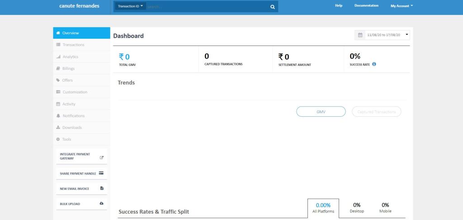This screenshot has width=463, height=220.
Task: Open Analytics from the sidebar
Action: coord(82,56)
